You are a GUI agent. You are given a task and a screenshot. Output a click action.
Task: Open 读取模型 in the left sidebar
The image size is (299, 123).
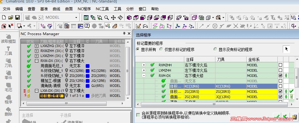pos(8,39)
